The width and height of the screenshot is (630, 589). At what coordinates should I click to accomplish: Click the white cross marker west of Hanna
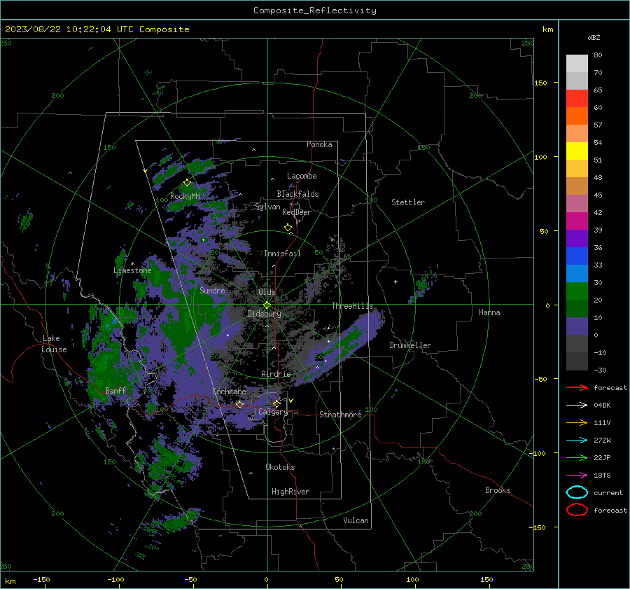[x=395, y=282]
